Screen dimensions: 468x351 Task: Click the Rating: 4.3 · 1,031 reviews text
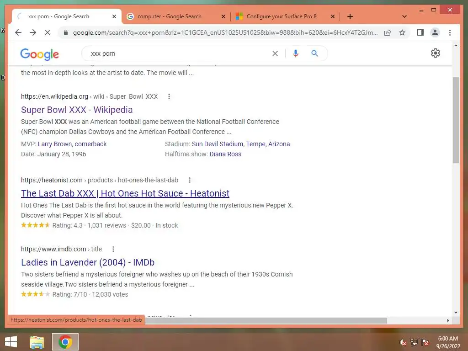pos(89,225)
